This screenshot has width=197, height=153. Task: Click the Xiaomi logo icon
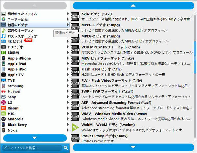pyautogui.click(x=3, y=108)
